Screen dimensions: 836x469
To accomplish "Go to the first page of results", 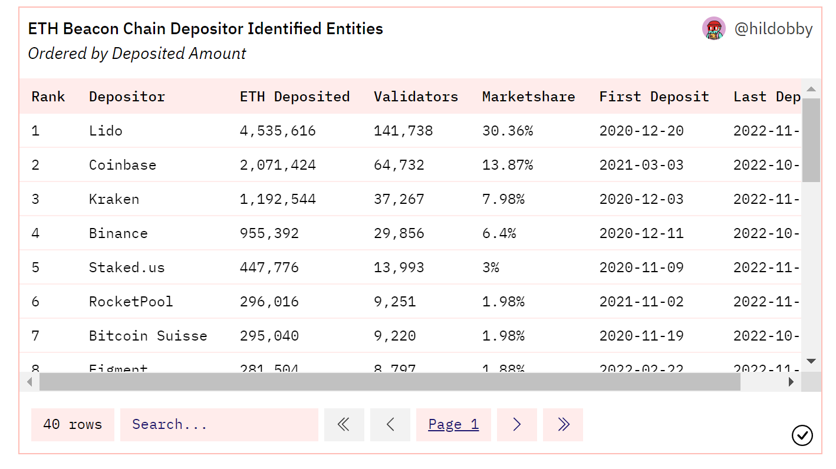I will click(x=344, y=424).
